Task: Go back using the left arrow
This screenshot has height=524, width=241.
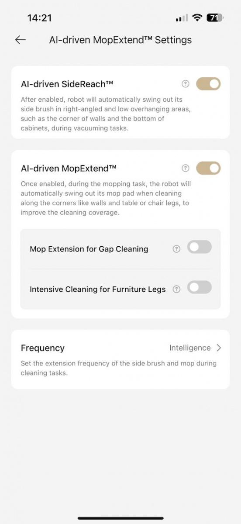Action: (21, 40)
